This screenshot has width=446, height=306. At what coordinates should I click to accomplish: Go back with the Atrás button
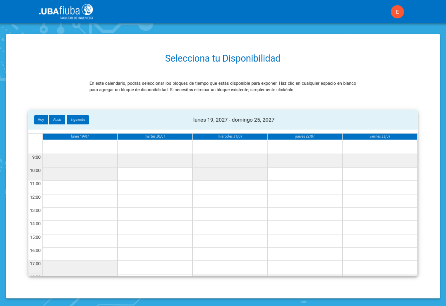pyautogui.click(x=57, y=120)
